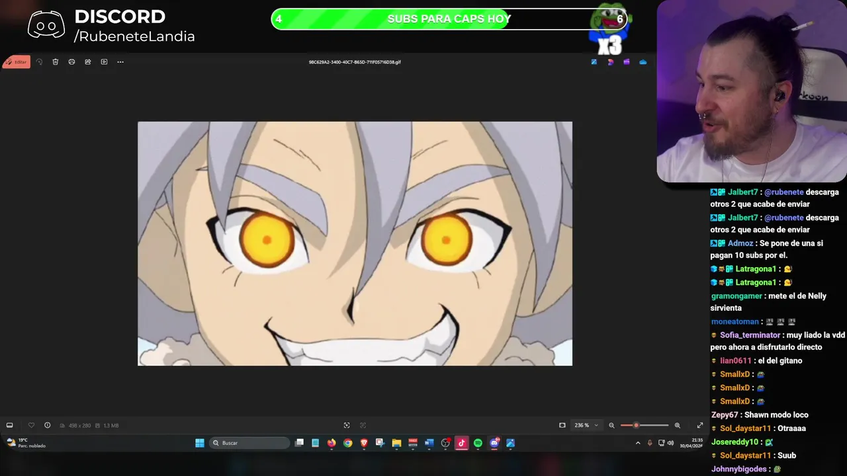Delete the GIF with the trash icon

coord(56,62)
